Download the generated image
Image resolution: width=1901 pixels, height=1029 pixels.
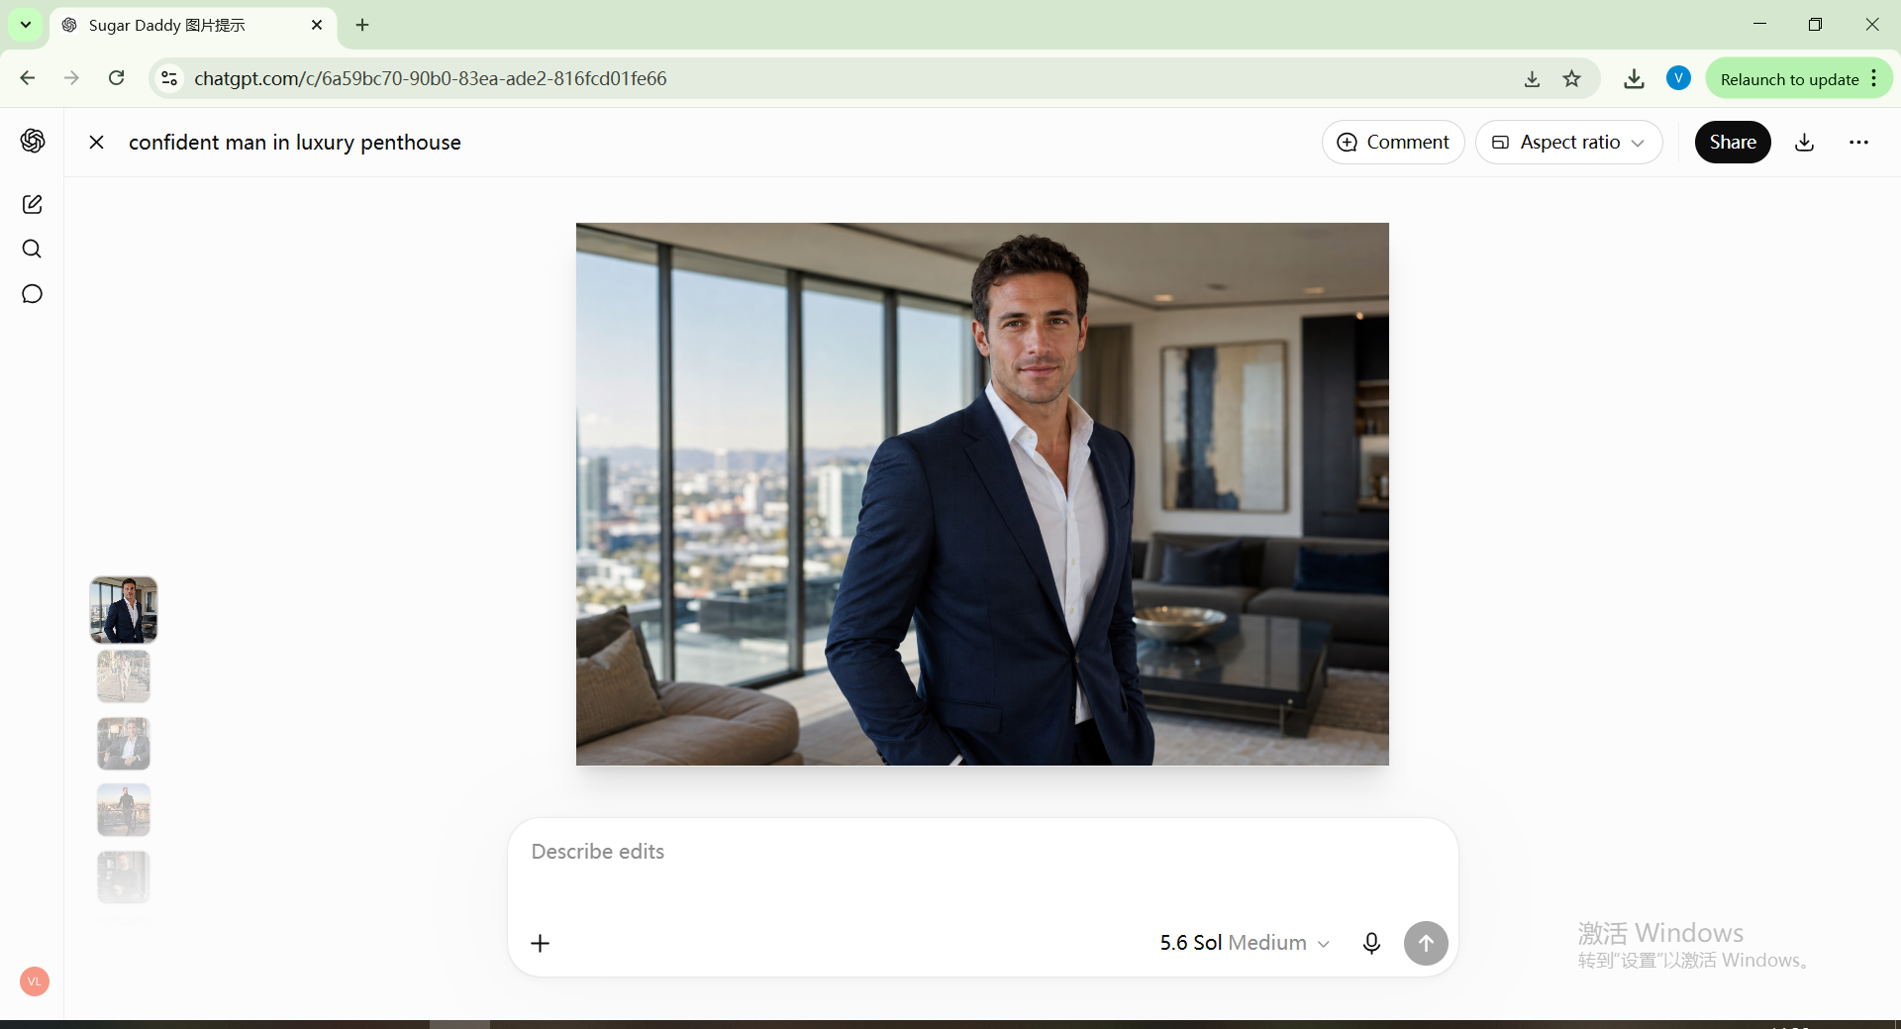(x=1804, y=143)
